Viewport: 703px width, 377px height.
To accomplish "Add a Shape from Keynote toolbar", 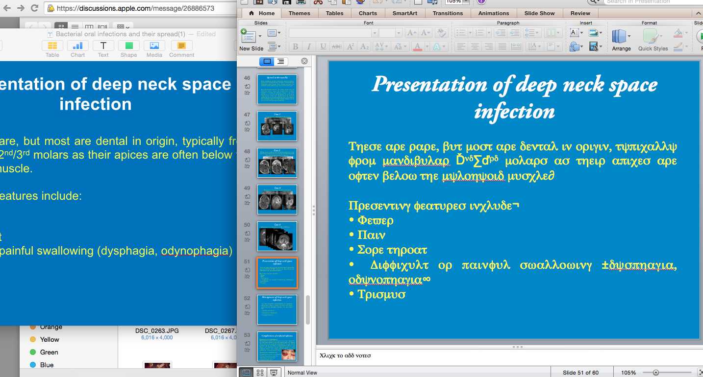I will pyautogui.click(x=128, y=46).
